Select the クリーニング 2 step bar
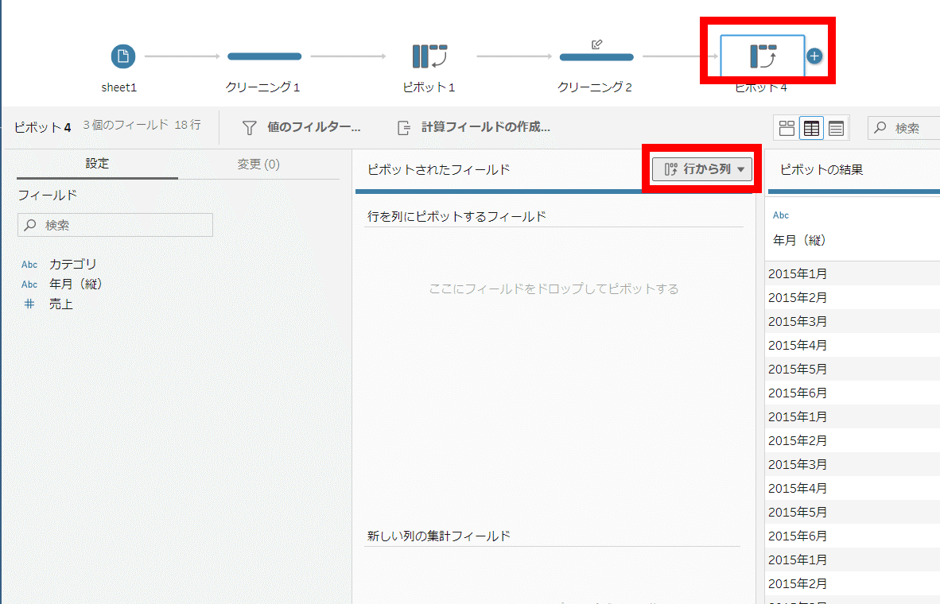The width and height of the screenshot is (940, 604). click(x=596, y=57)
